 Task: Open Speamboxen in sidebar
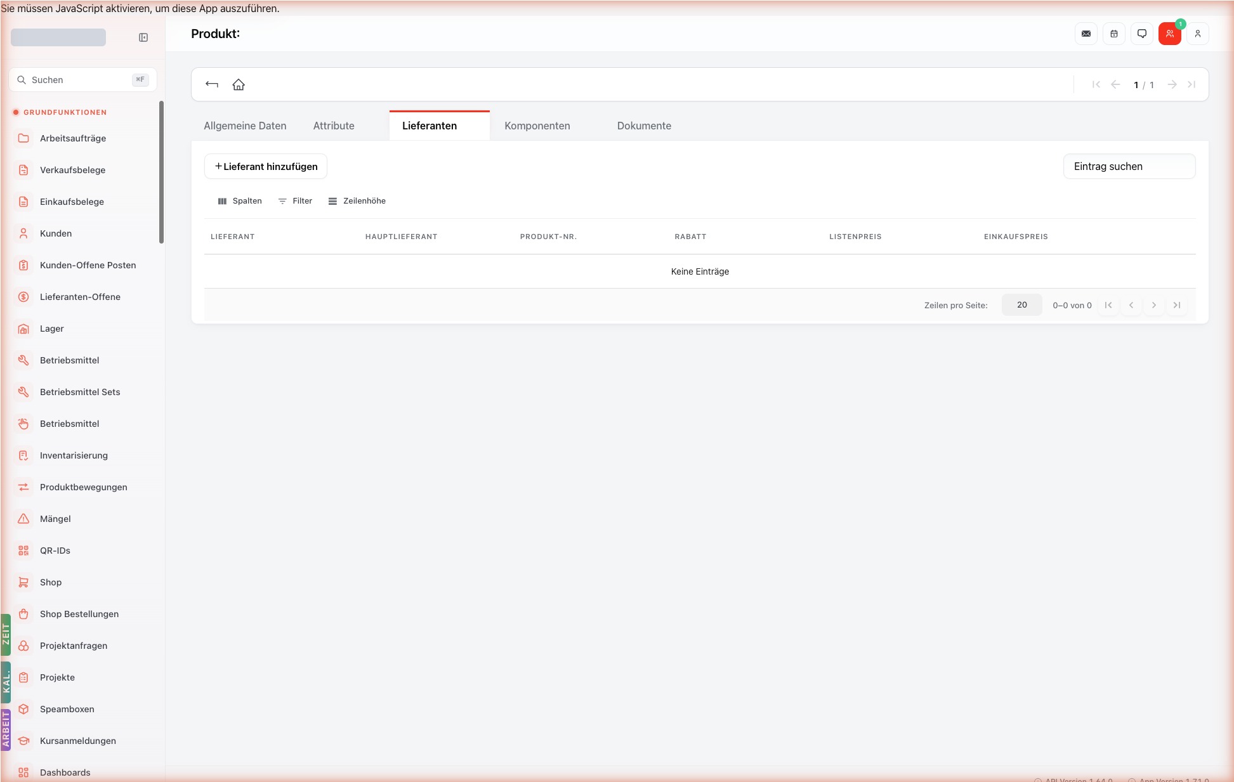pos(82,709)
